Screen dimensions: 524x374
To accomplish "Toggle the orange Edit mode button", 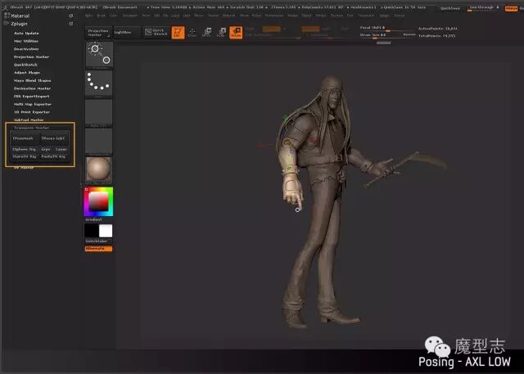I will click(x=178, y=33).
